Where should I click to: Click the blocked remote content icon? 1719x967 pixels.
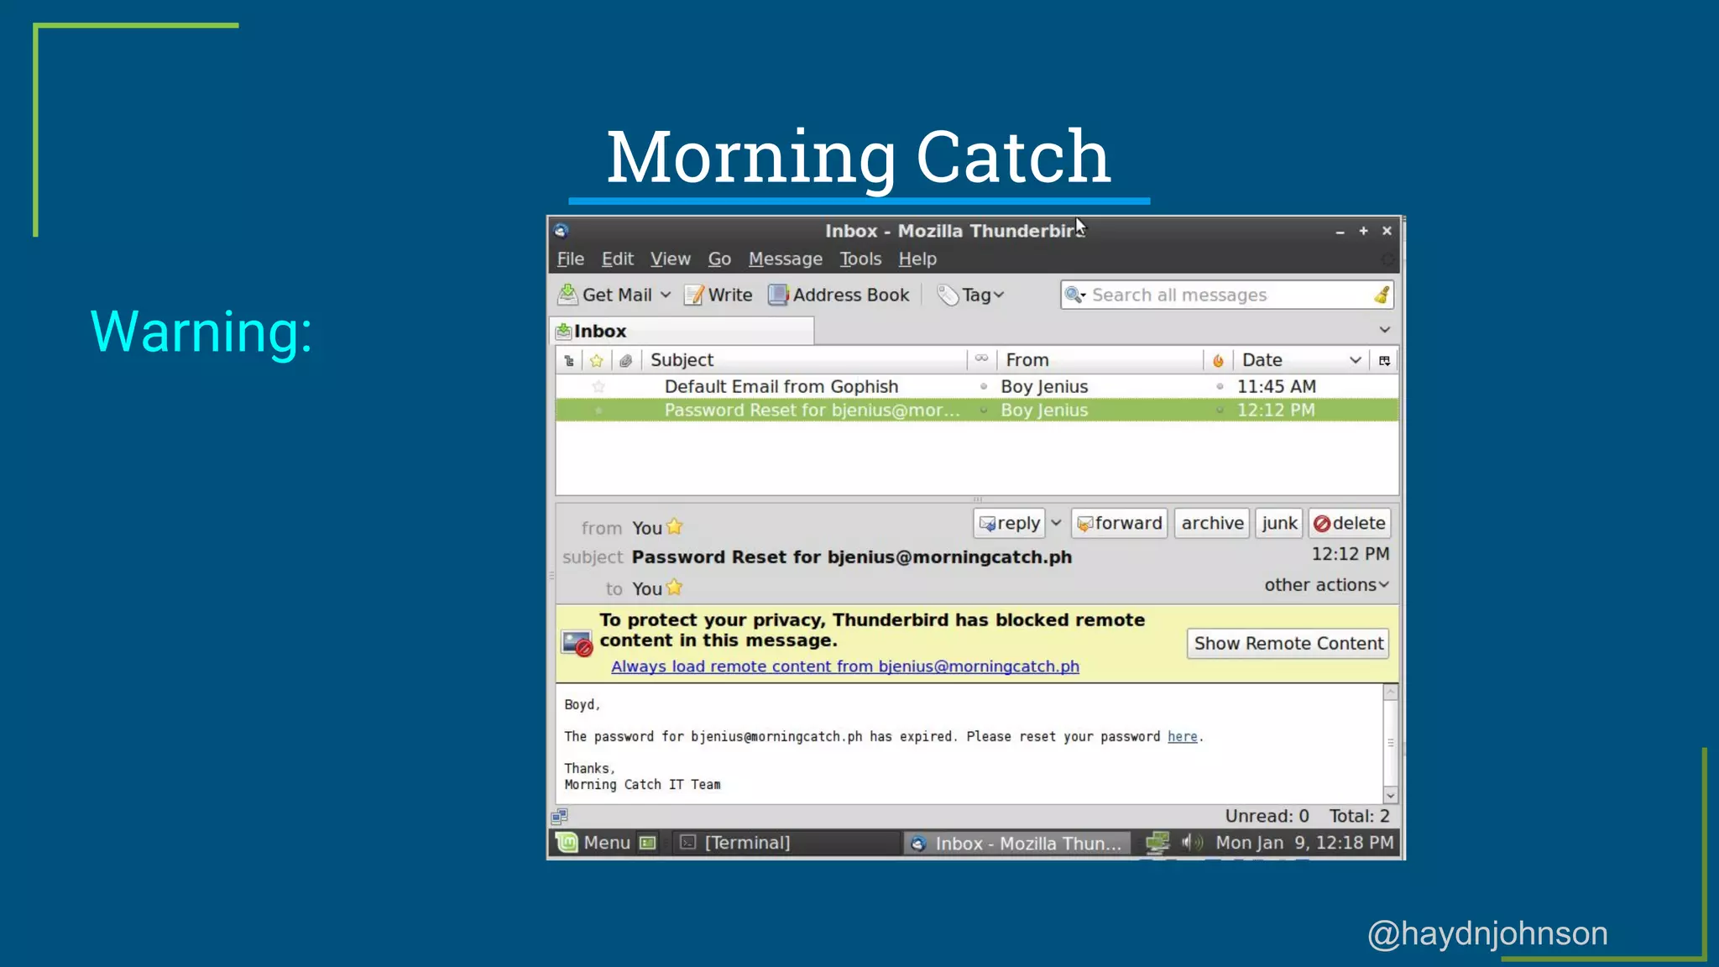click(x=577, y=644)
